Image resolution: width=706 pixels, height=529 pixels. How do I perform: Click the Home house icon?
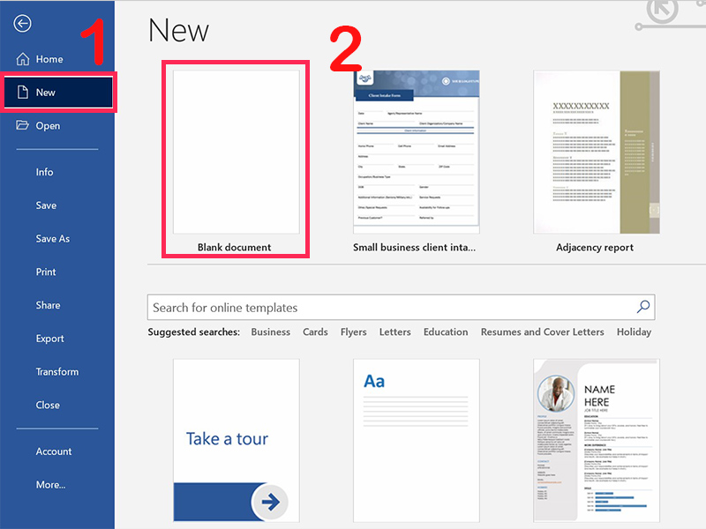(x=23, y=59)
